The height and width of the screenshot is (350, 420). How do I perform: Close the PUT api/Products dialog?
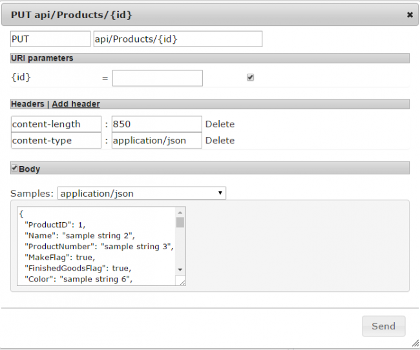click(x=410, y=15)
